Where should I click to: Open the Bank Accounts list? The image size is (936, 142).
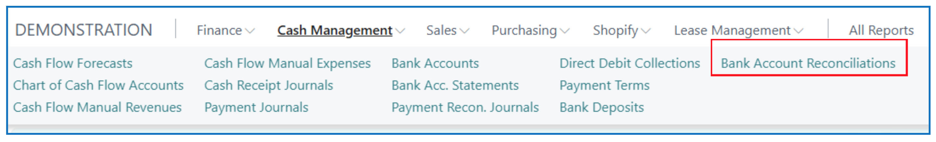coord(435,64)
